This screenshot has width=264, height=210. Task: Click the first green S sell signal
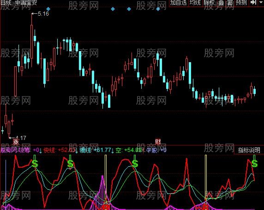(x=35, y=163)
